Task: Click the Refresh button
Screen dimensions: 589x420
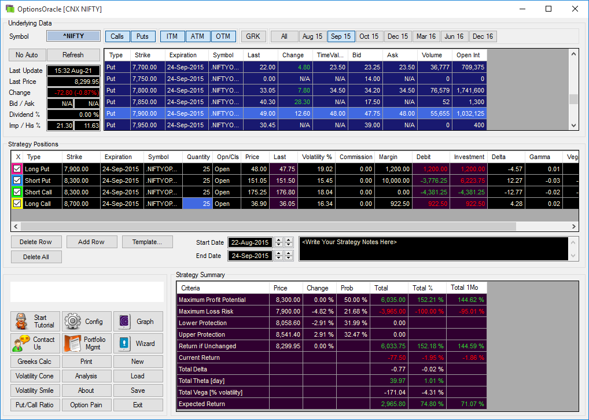Action: 73,55
